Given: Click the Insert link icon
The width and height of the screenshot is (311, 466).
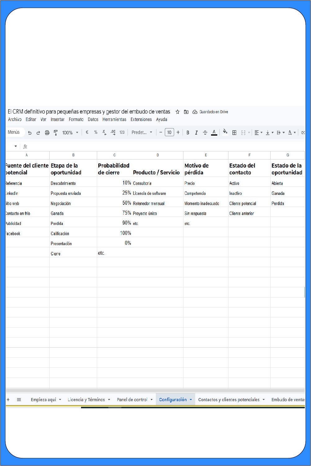Looking at the screenshot, I should point(303,132).
